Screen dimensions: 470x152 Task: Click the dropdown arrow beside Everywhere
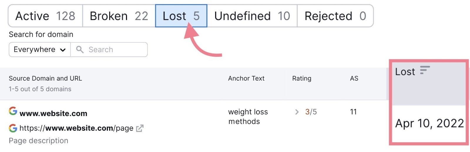pos(63,50)
